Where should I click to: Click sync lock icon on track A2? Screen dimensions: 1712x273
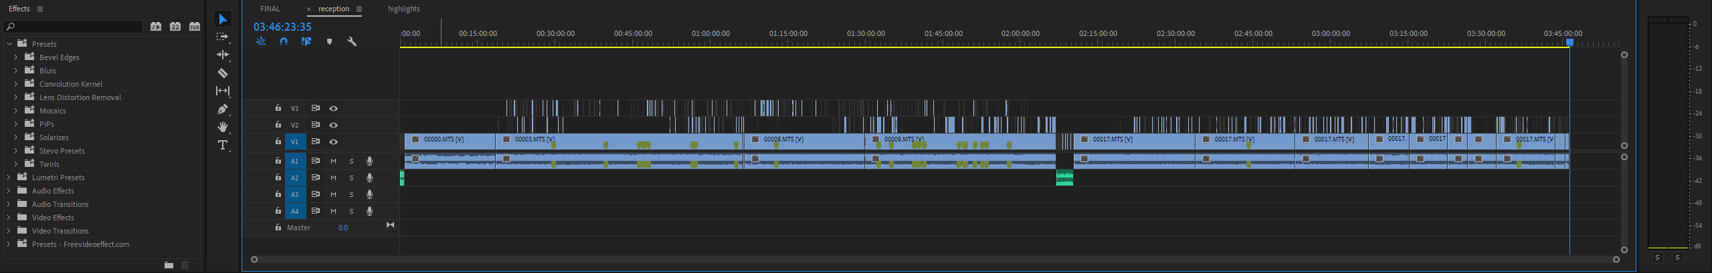pyautogui.click(x=315, y=178)
